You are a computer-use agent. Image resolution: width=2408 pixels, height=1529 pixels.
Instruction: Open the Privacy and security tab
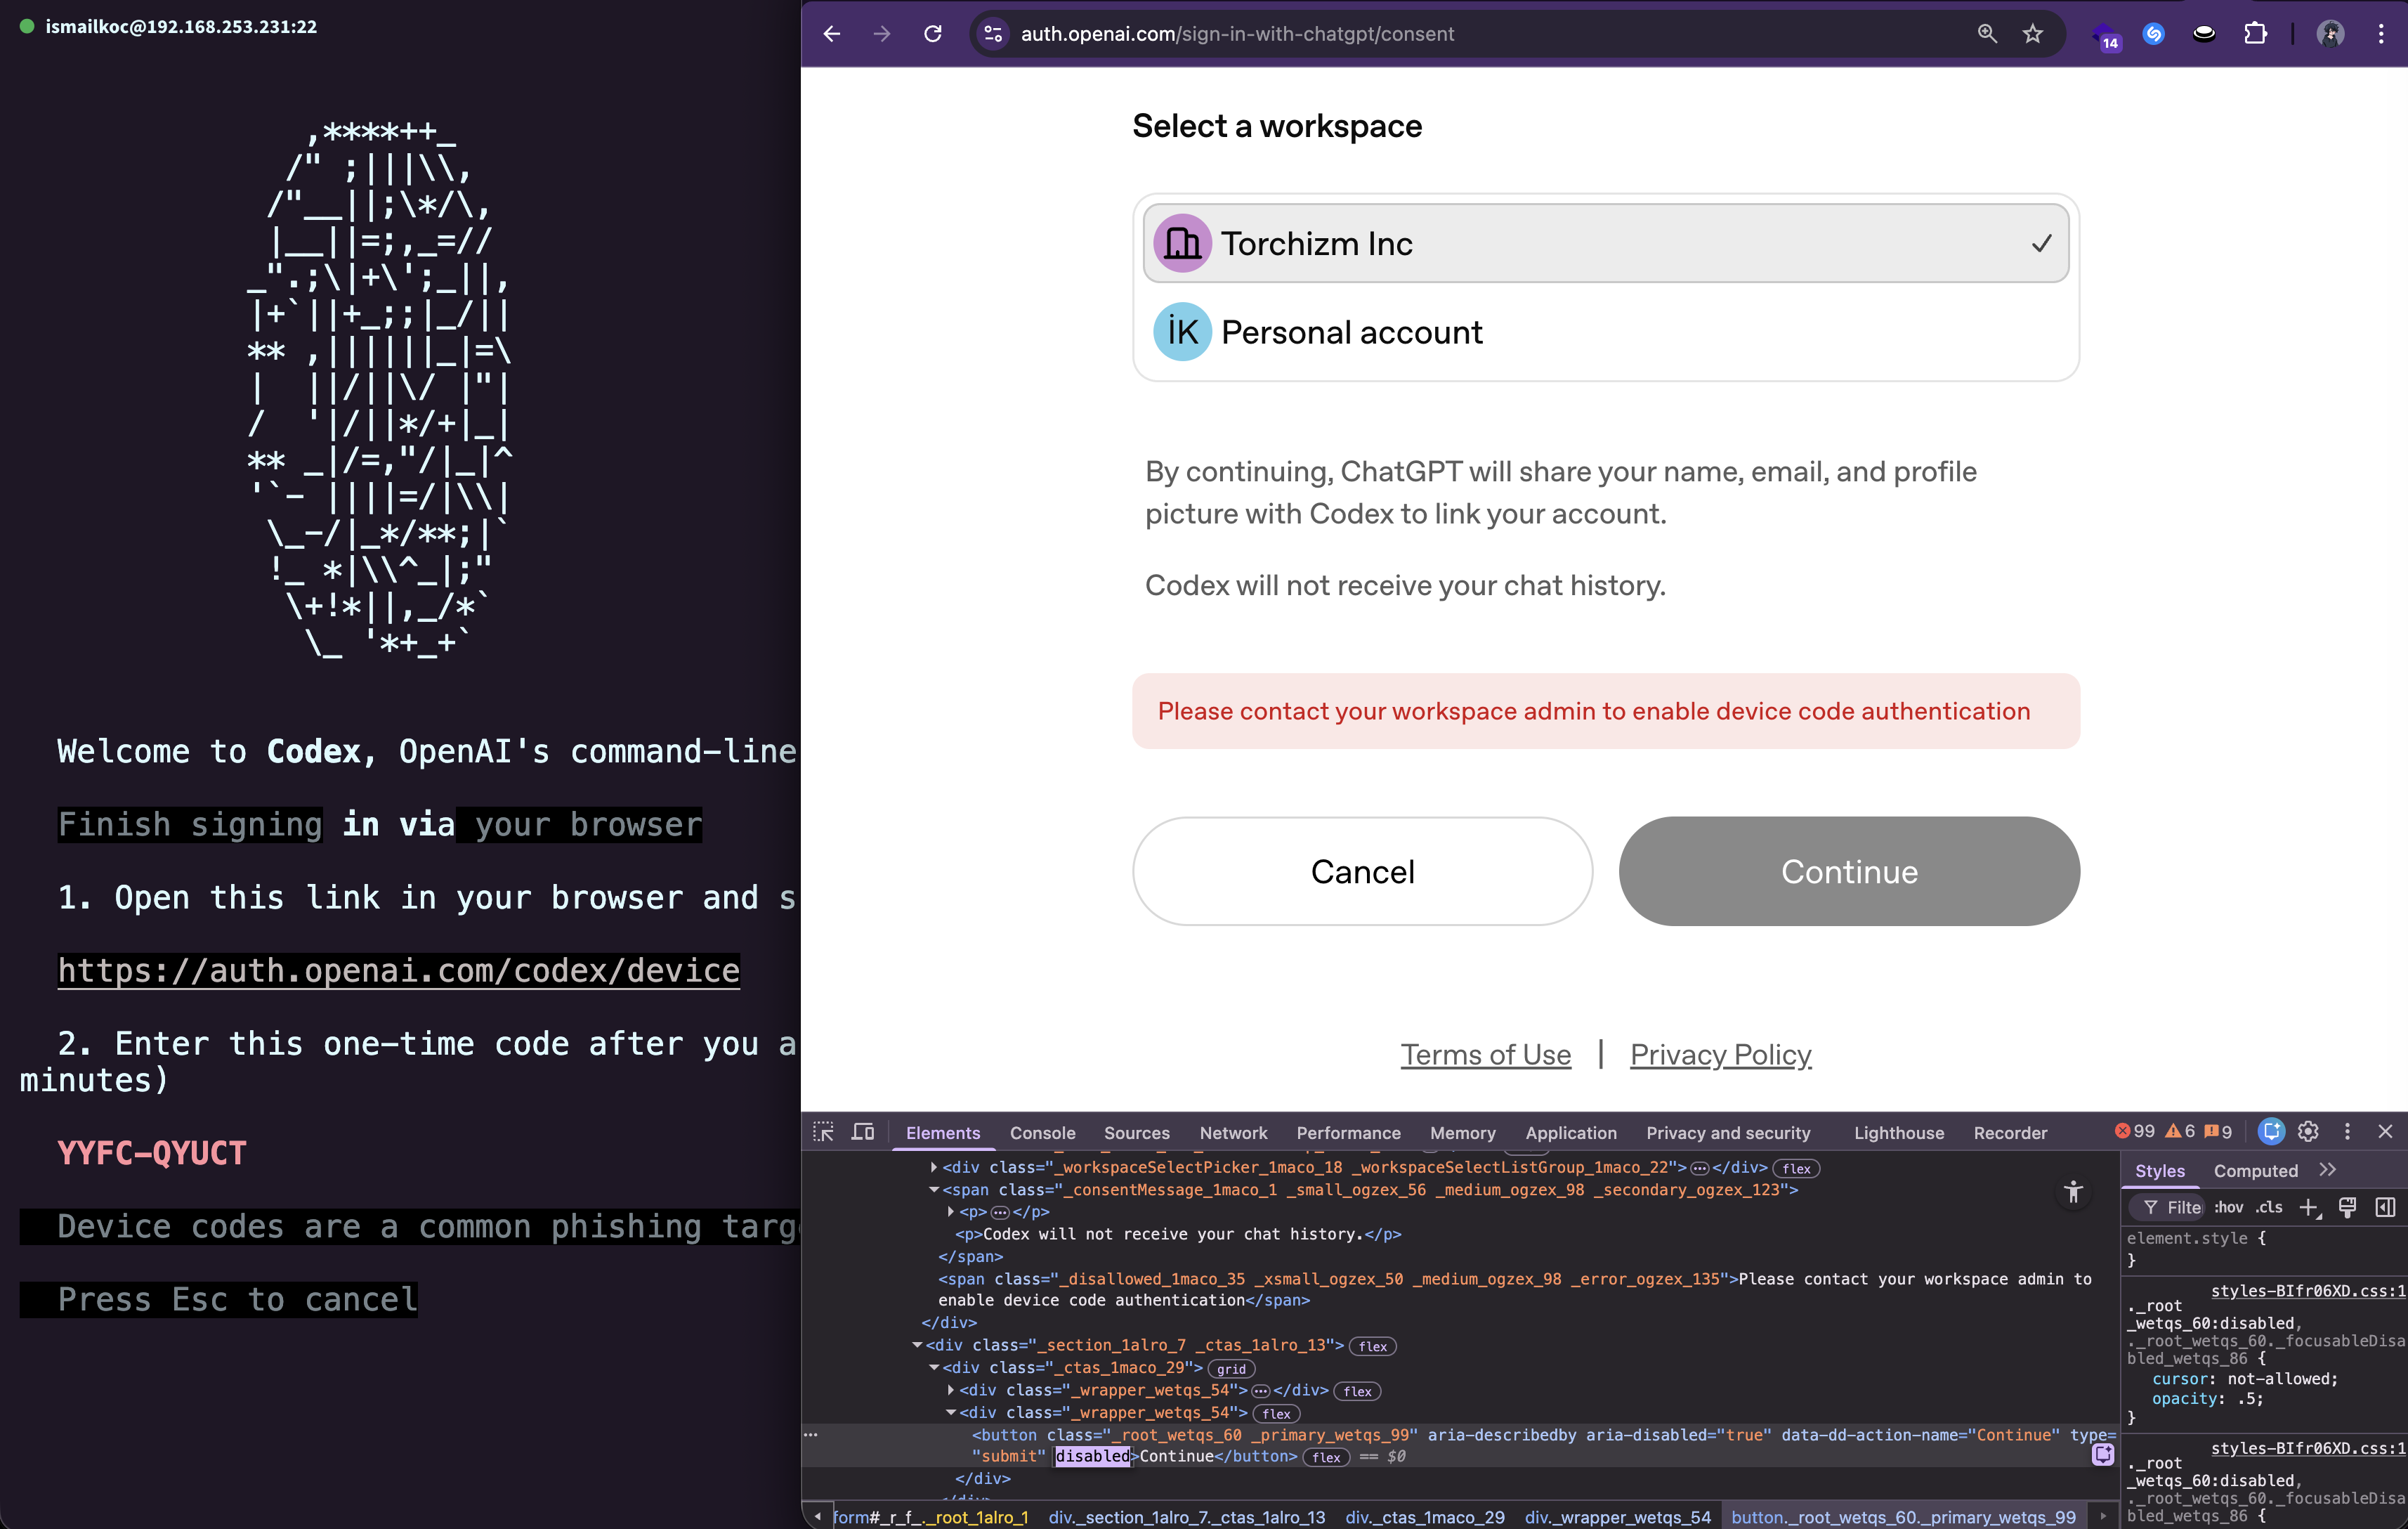coord(1728,1133)
